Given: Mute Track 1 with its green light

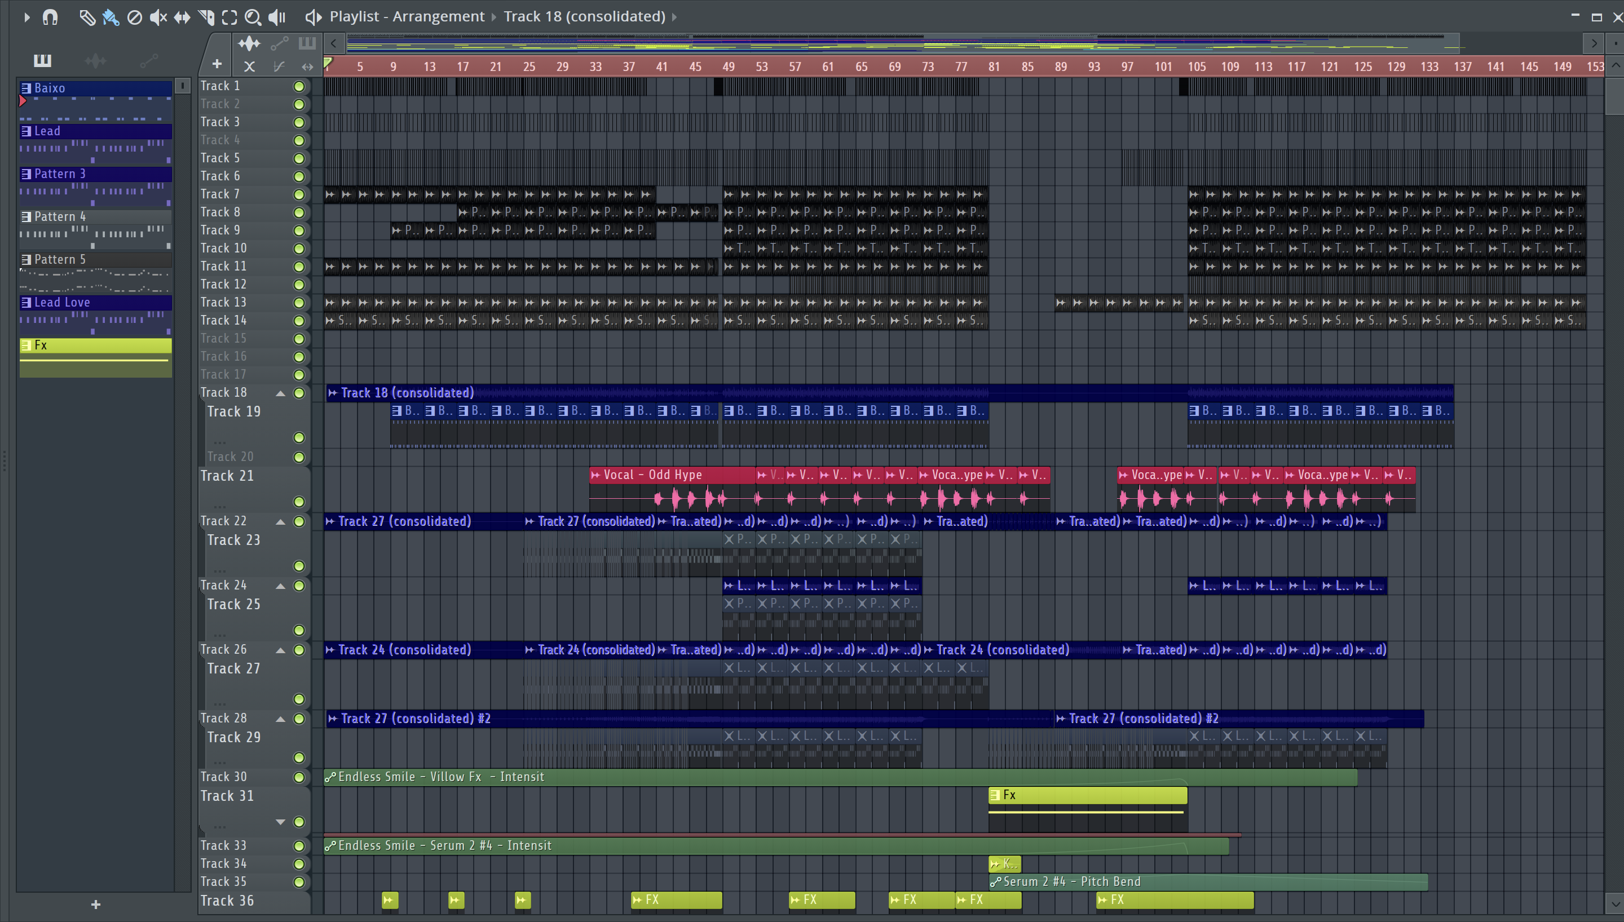Looking at the screenshot, I should 299,86.
